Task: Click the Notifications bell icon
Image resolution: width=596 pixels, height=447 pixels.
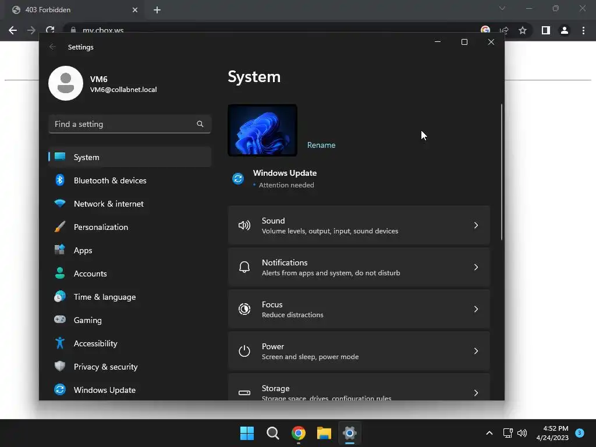Action: (244, 267)
